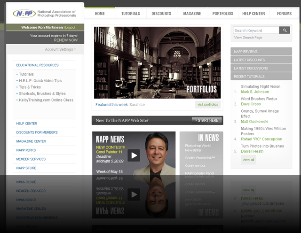Open HELP CENTER sidebar item
This screenshot has height=233, width=301.
click(27, 124)
